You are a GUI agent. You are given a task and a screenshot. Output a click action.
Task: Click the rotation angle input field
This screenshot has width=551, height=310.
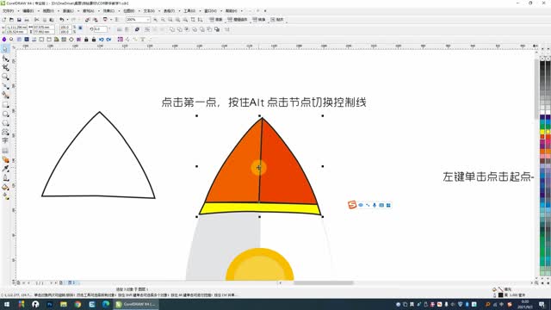[101, 29]
